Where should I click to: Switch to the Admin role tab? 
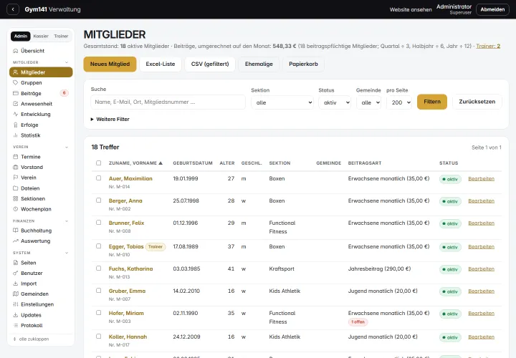[x=20, y=37]
